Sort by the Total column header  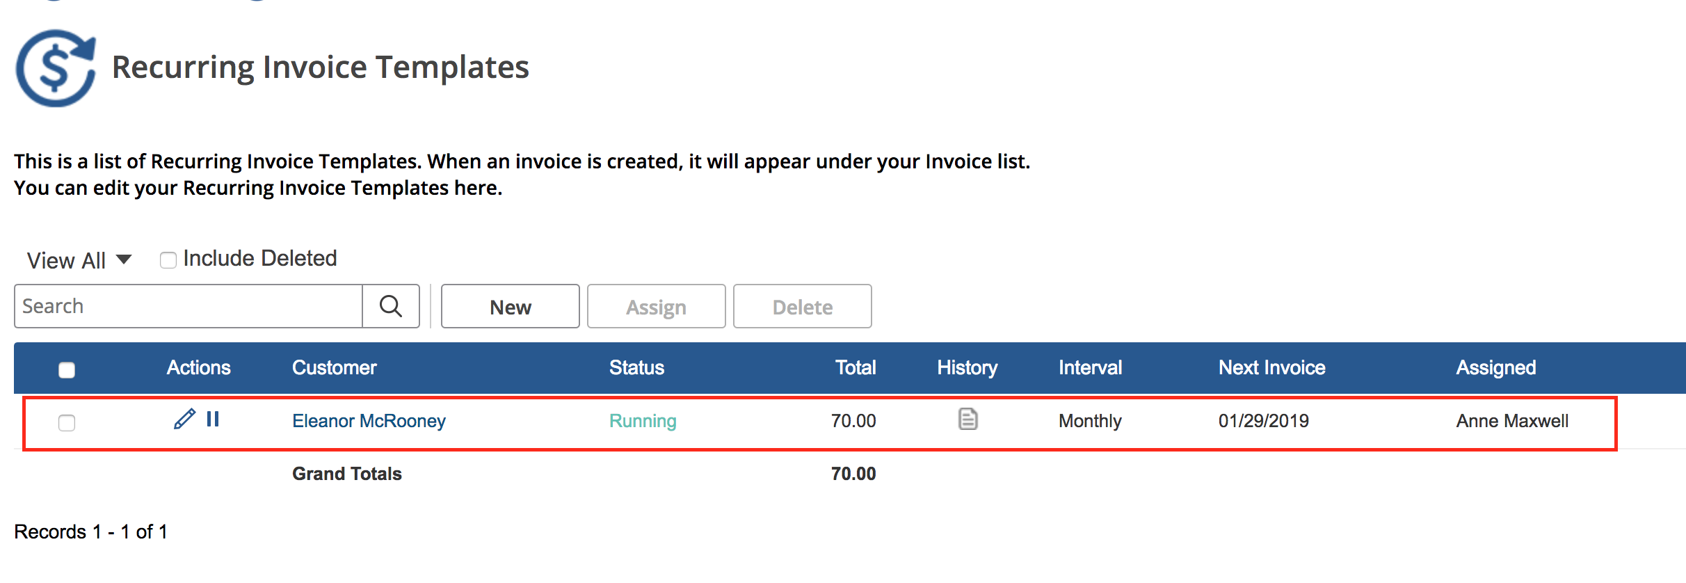click(855, 367)
